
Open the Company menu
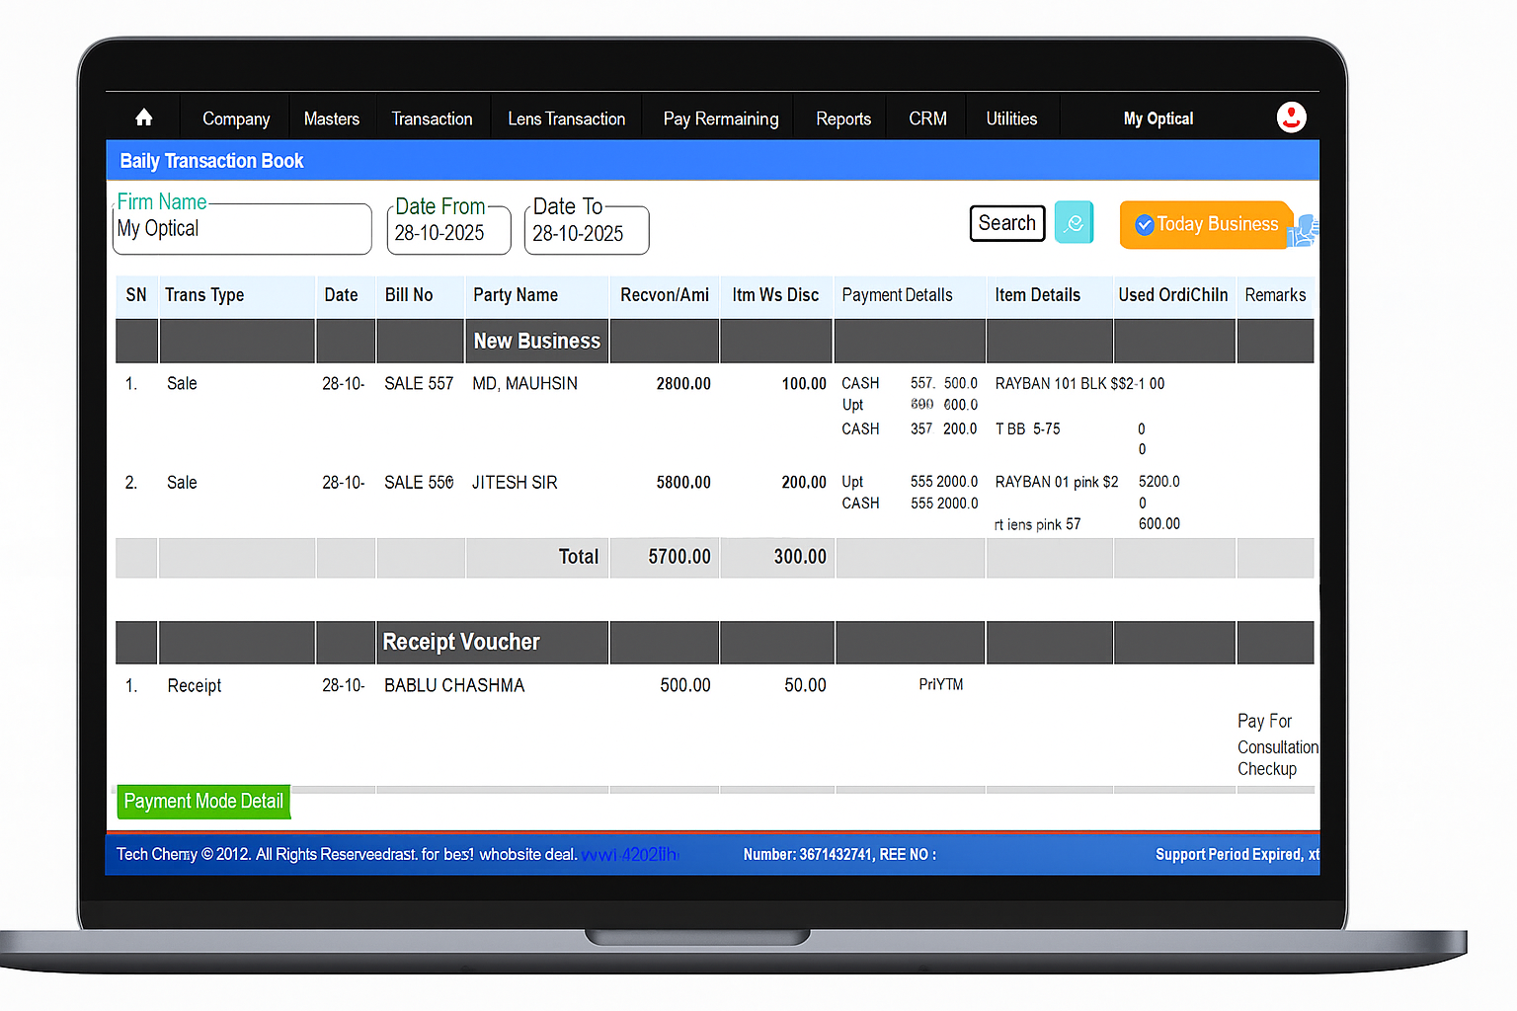tap(235, 117)
